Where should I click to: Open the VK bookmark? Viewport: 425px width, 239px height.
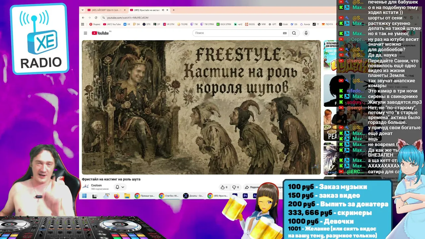point(127,24)
